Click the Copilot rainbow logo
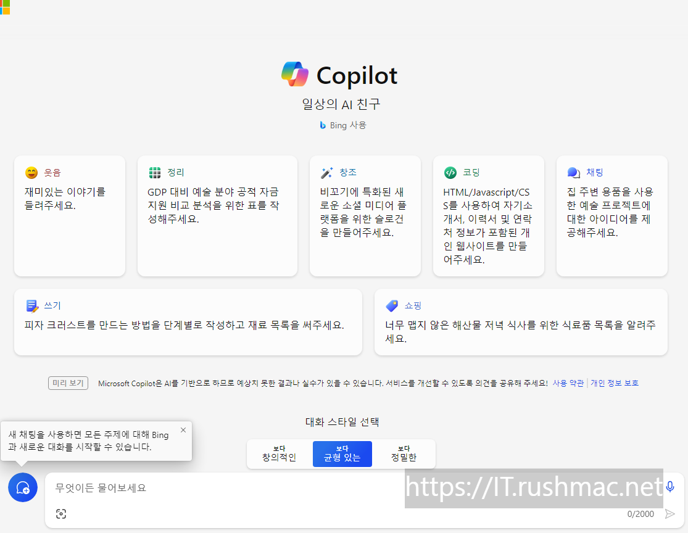688x533 pixels. tap(295, 74)
